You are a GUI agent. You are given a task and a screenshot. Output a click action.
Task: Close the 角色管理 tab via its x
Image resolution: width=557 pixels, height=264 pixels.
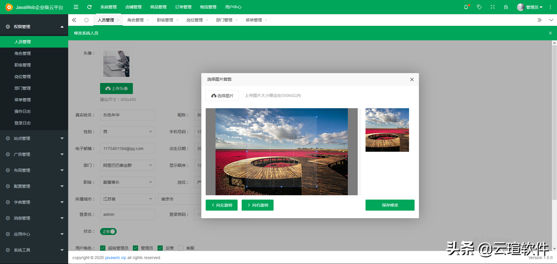click(x=148, y=20)
